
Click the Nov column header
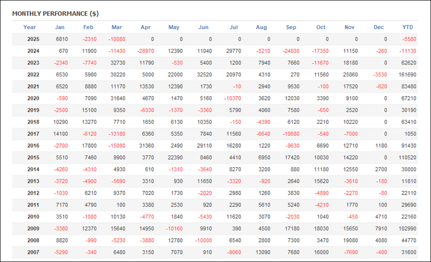350,27
